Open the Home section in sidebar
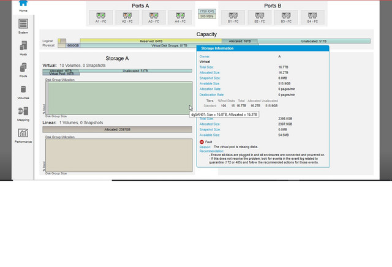The image size is (392, 267). point(23,4)
